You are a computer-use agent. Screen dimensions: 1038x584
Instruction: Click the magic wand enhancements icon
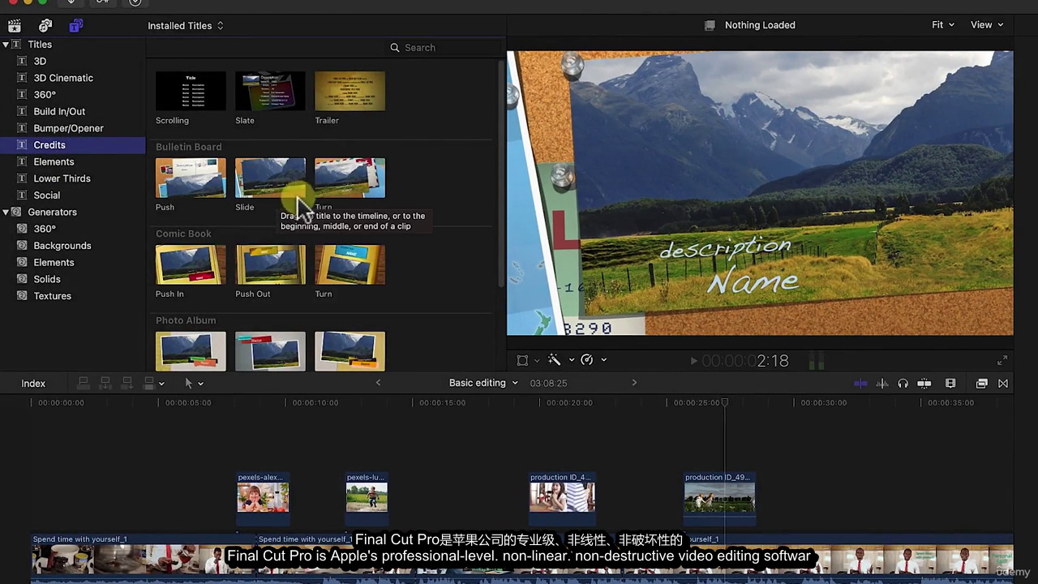point(555,360)
